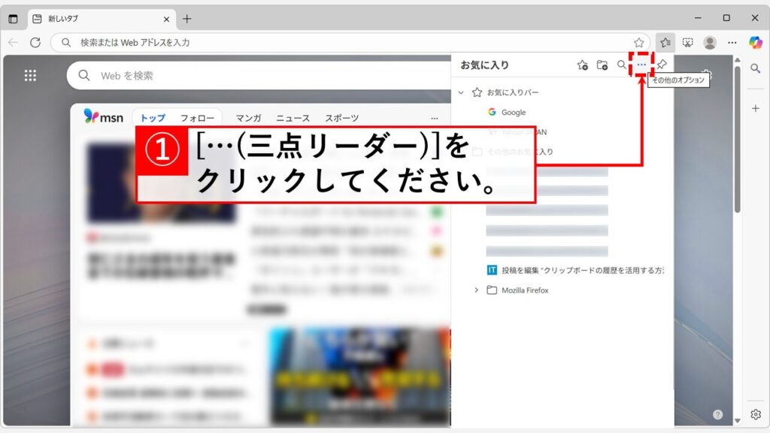Open the ニュース tab
The height and width of the screenshot is (433, 770).
[x=293, y=118]
